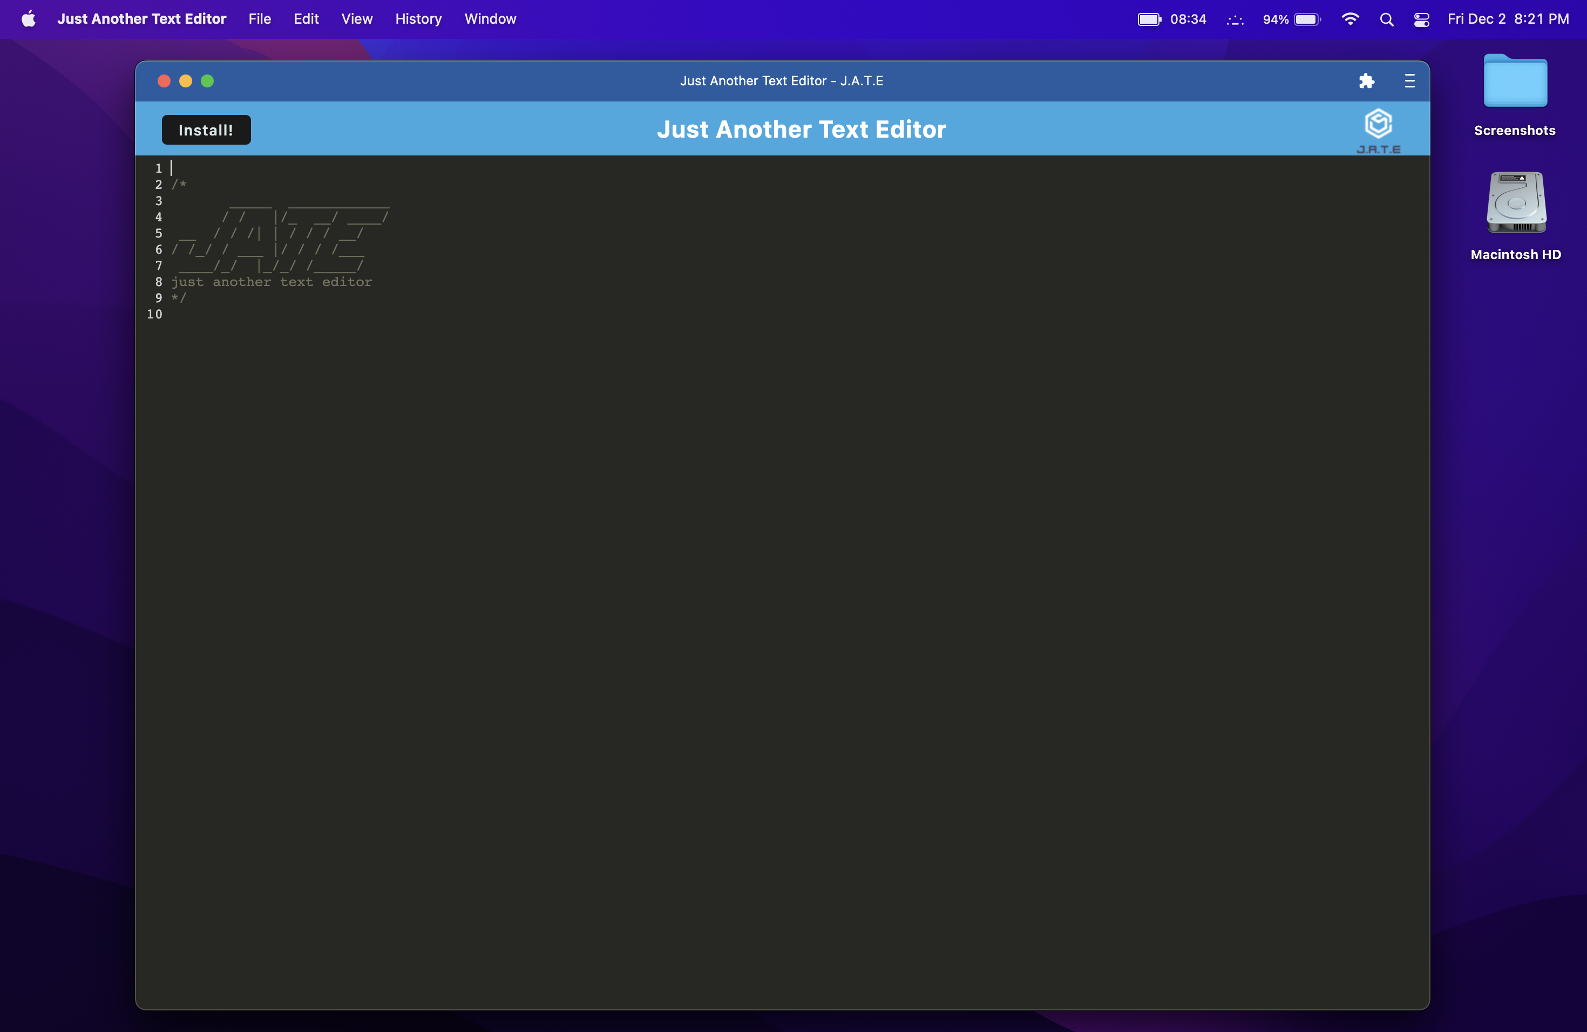
Task: Click the 'just another text editor' comment line
Action: (272, 282)
